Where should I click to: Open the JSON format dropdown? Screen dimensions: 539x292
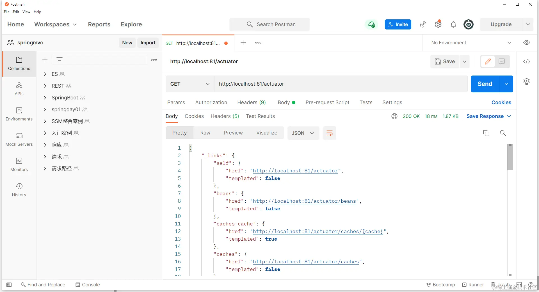pyautogui.click(x=303, y=133)
